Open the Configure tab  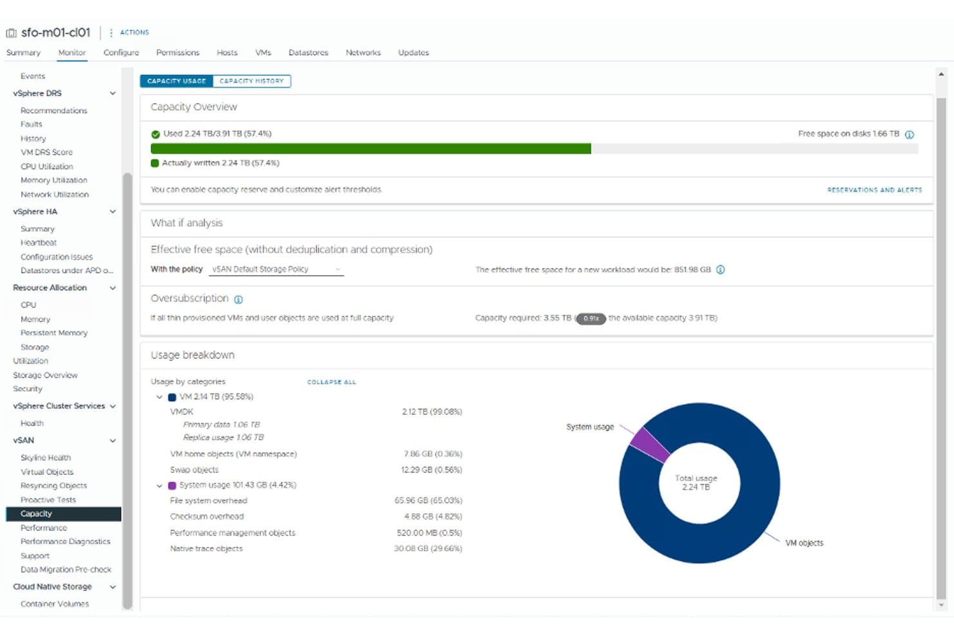(121, 53)
